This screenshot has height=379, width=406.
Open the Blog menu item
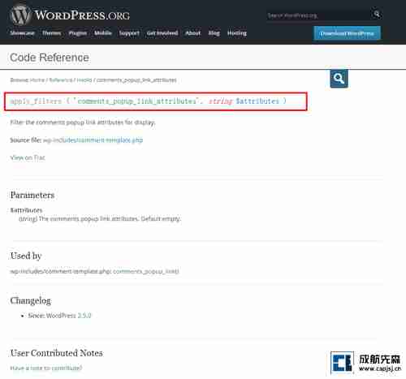click(214, 33)
